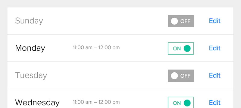Edit Tuesday's schedule
The height and width of the screenshot is (108, 241).
(x=214, y=75)
